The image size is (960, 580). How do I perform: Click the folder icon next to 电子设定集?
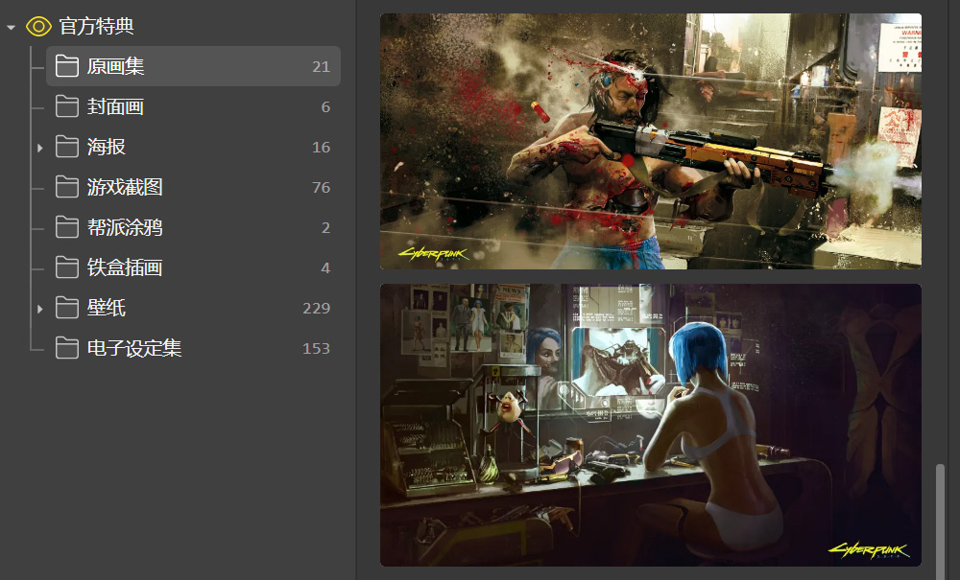pyautogui.click(x=67, y=348)
